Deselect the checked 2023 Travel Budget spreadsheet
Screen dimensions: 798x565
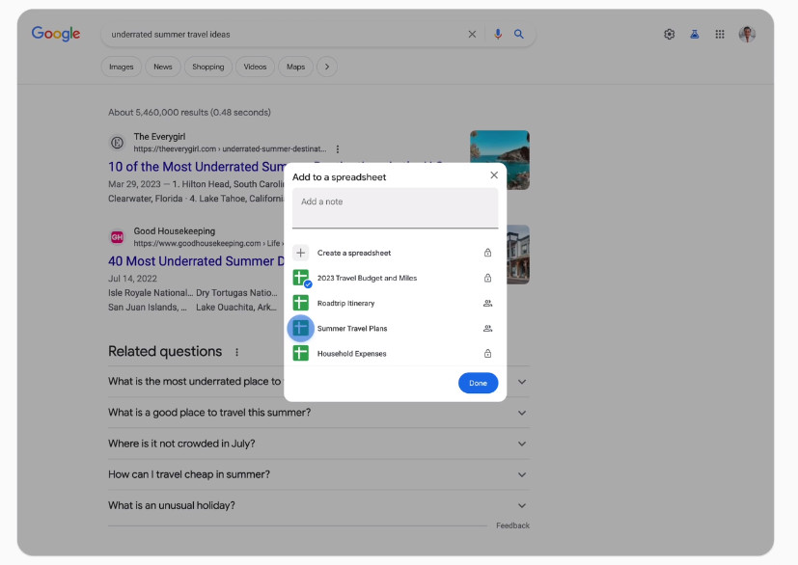pos(395,279)
